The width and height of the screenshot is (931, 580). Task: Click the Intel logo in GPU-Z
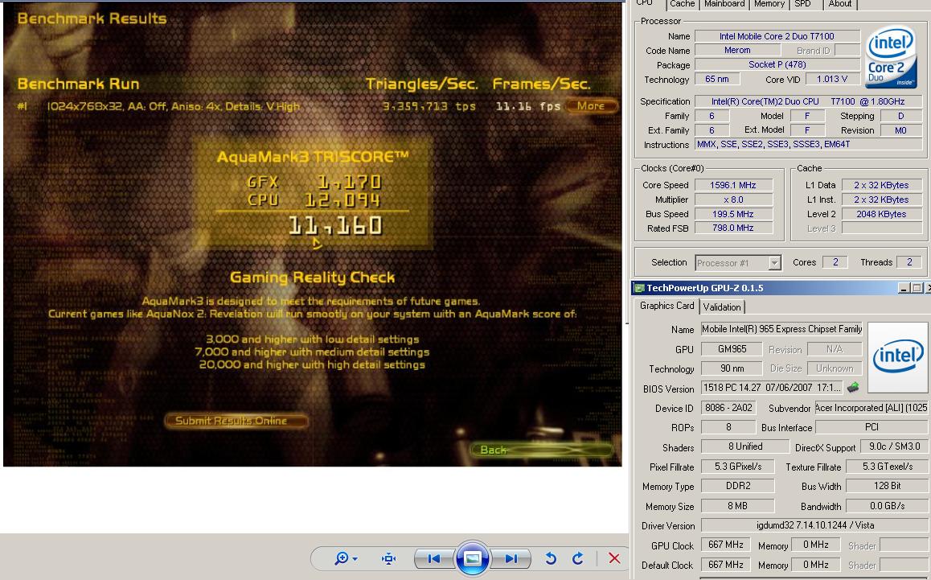point(897,356)
